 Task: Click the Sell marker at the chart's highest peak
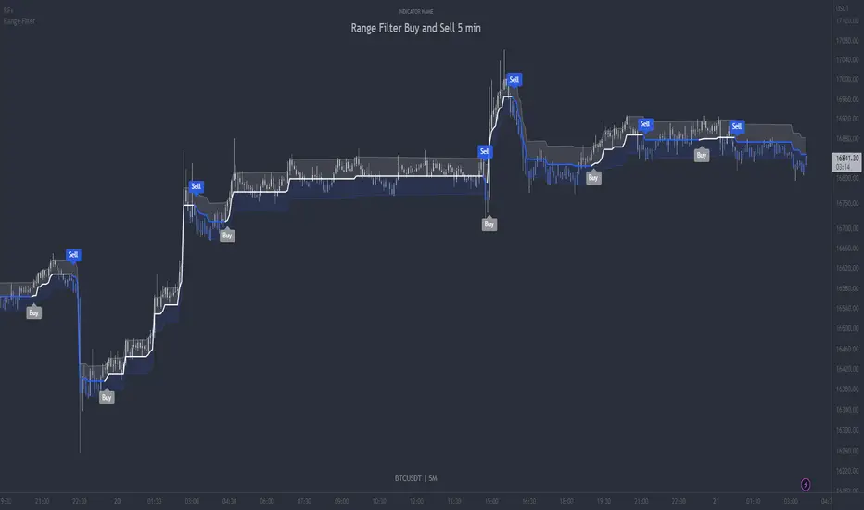tap(515, 80)
